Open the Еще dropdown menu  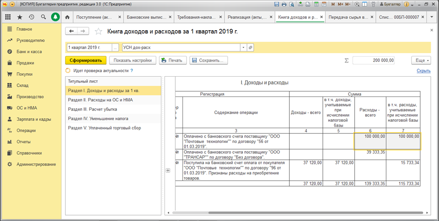[421, 60]
